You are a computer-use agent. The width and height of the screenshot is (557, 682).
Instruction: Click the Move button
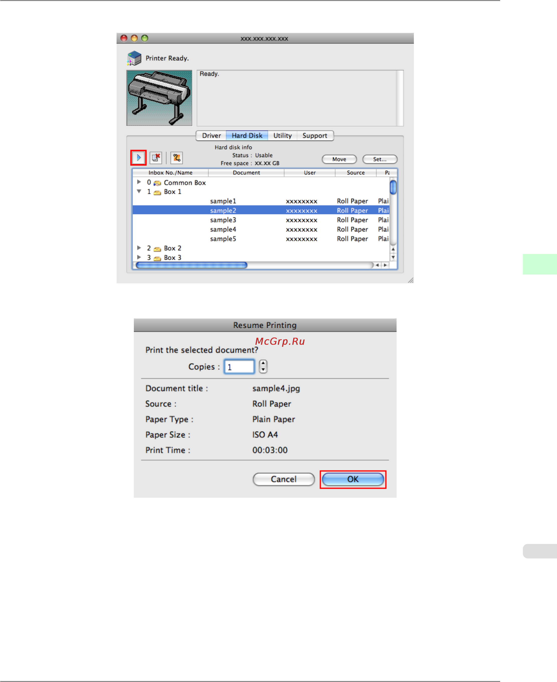tap(339, 159)
